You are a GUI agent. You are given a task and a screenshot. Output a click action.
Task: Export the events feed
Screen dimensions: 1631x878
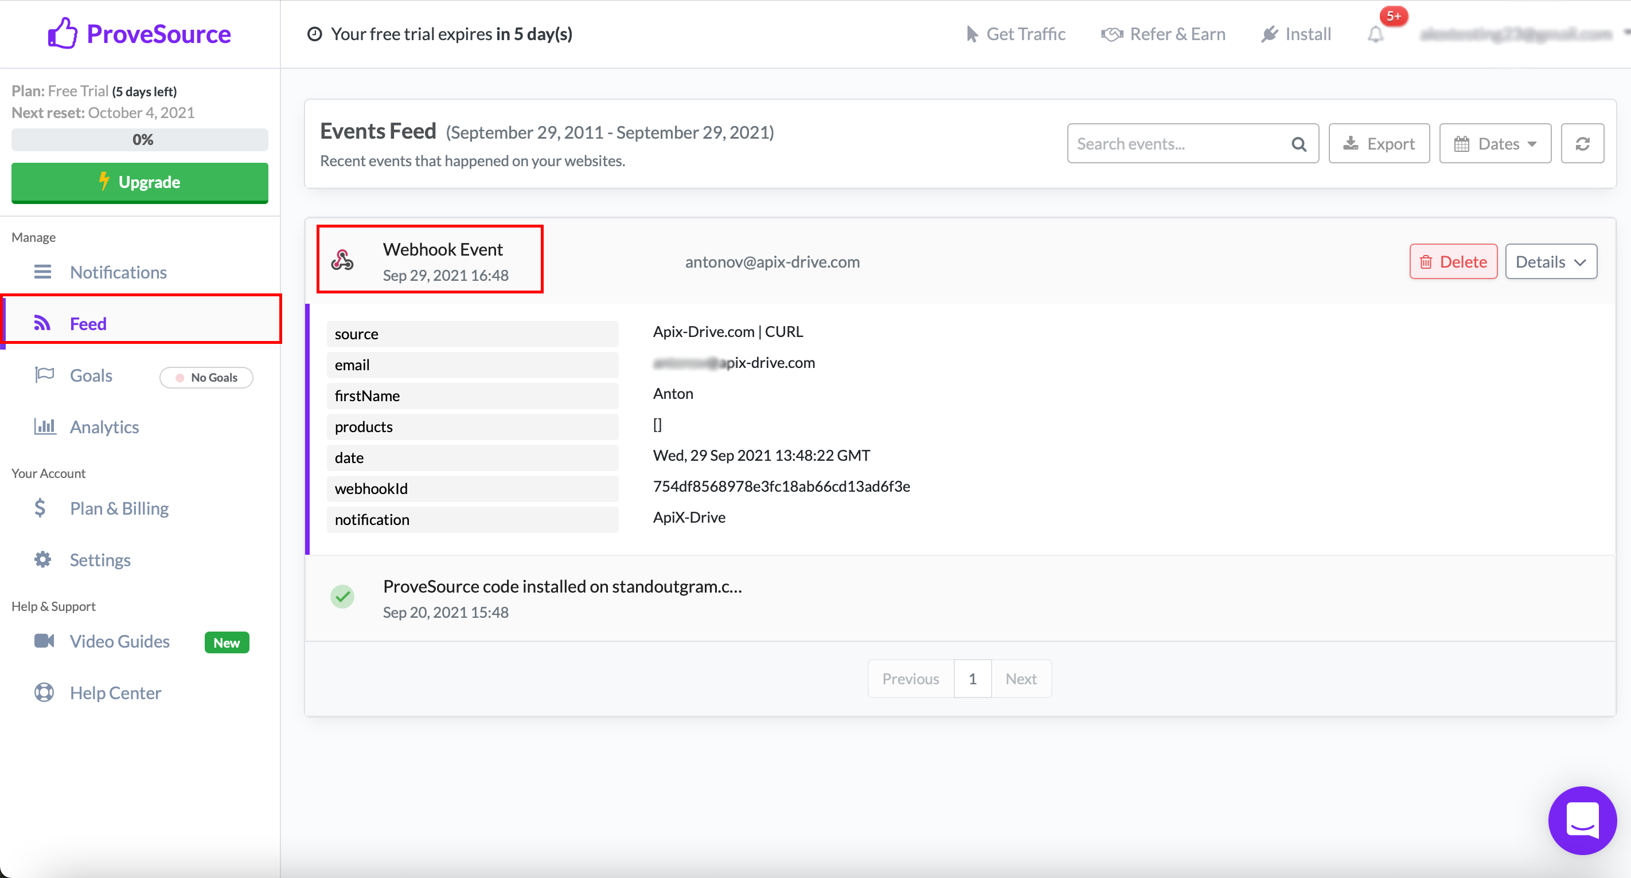(1379, 144)
